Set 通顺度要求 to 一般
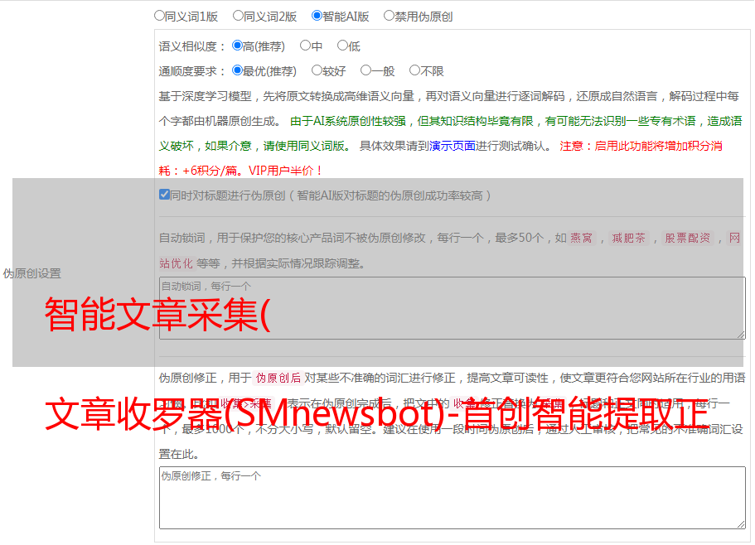This screenshot has width=755, height=545. (x=365, y=70)
